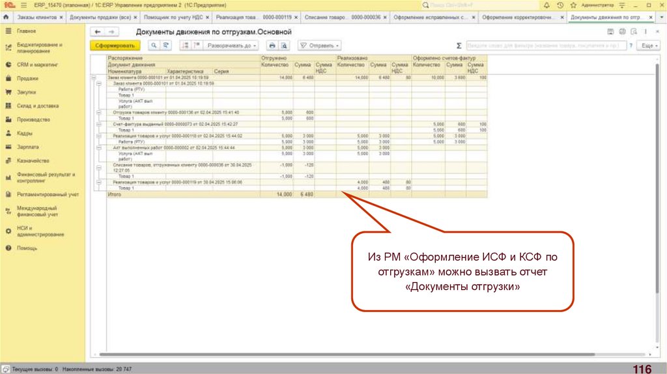Viewport: 667px width, 374px height.
Task: Open Бюджетирование и планирование section
Action: point(40,48)
